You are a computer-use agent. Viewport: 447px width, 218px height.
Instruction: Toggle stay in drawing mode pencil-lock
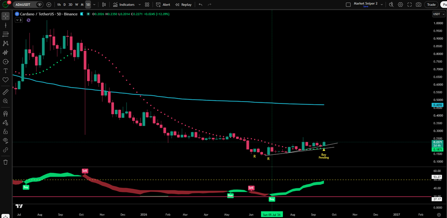pos(6,122)
